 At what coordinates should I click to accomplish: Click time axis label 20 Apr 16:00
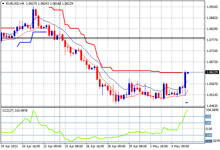(31, 146)
